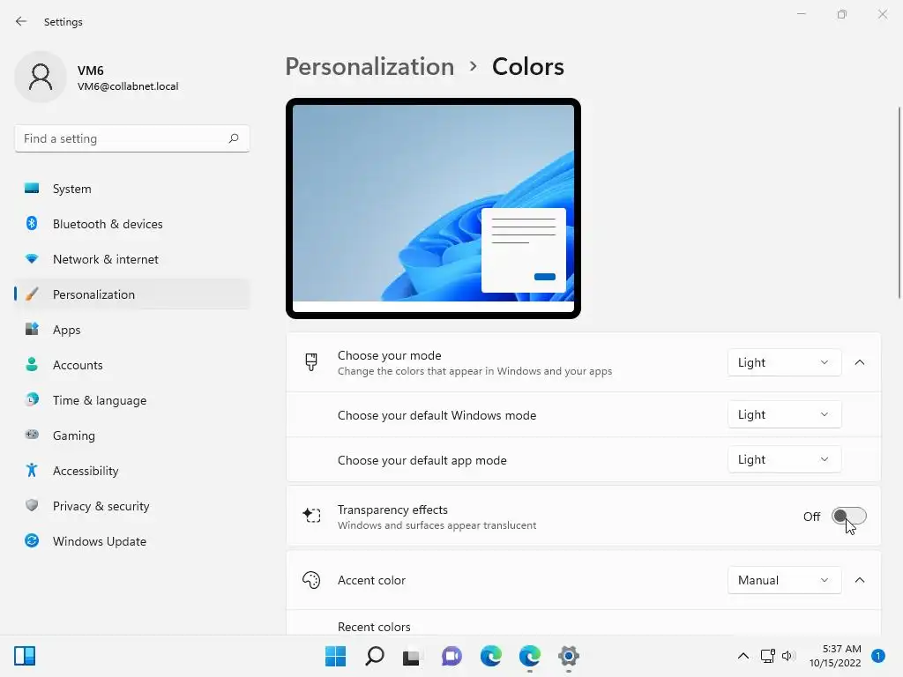Click the Settings page vertical scrollbar

899,203
